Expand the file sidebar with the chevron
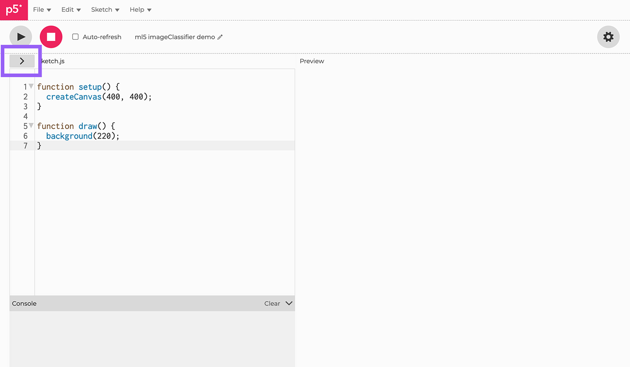The image size is (630, 367). pos(22,61)
